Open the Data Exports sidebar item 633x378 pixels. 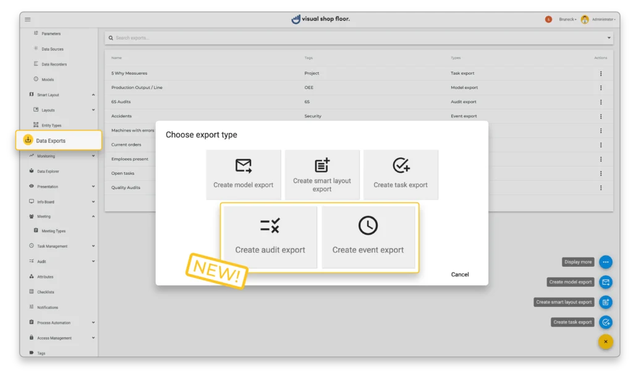point(58,141)
